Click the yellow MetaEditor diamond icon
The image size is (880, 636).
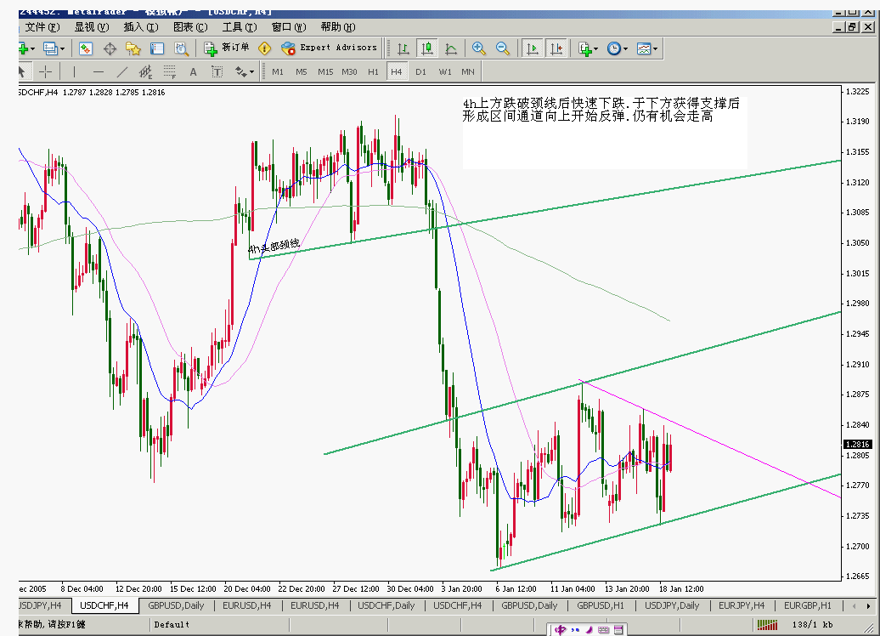[x=264, y=48]
